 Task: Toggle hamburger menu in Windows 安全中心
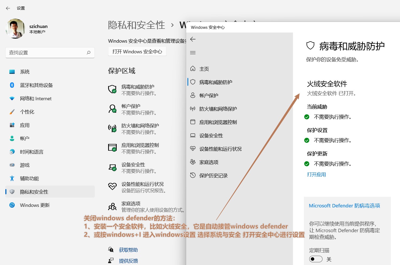coord(193,53)
